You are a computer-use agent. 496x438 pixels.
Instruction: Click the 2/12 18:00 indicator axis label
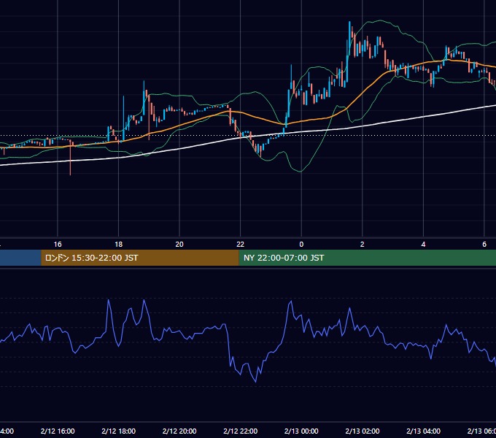point(119,431)
